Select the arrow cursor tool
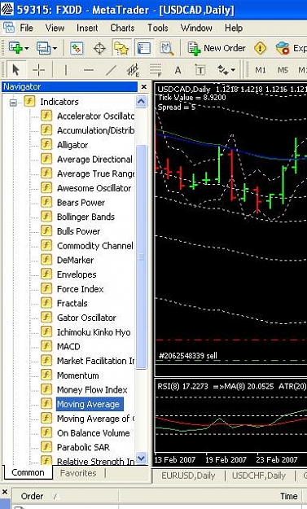Image resolution: width=307 pixels, height=509 pixels. 15,70
